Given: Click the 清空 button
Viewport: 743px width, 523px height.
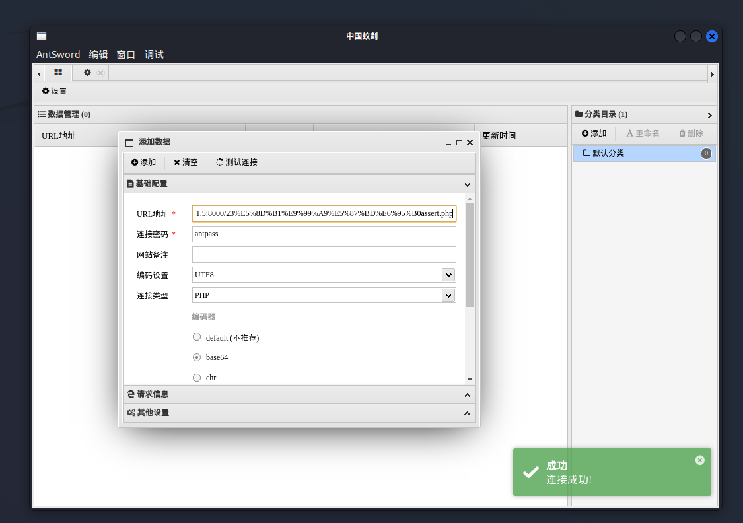Looking at the screenshot, I should (186, 162).
